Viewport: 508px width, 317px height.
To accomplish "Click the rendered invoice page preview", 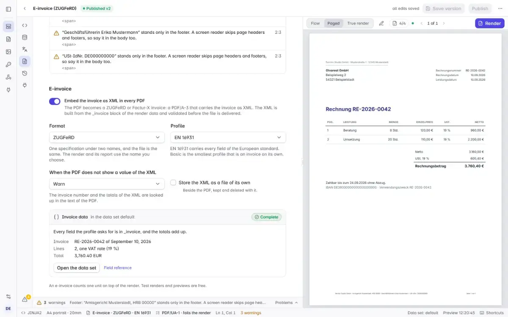I will [x=406, y=169].
